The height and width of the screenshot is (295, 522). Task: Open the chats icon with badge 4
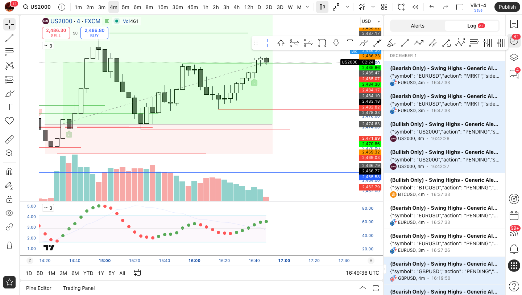click(514, 74)
